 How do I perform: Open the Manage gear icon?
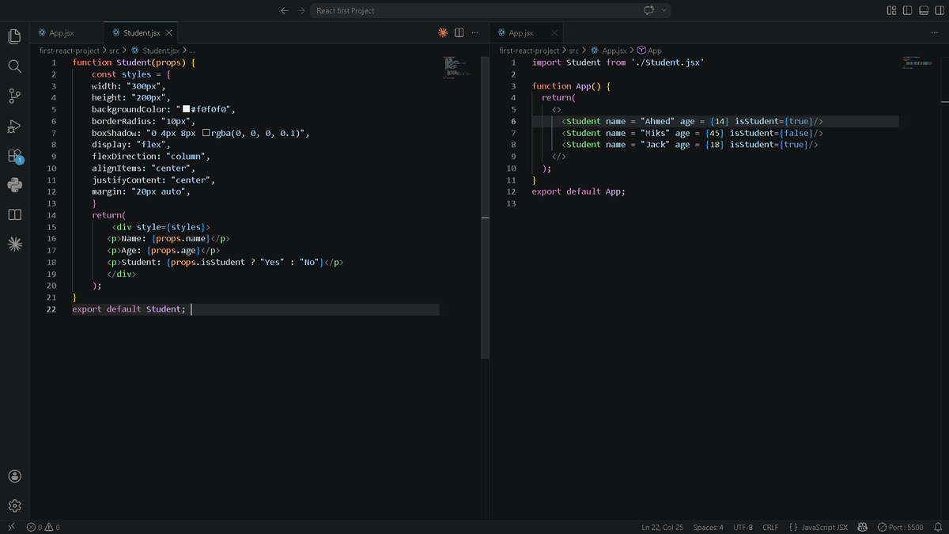click(x=14, y=506)
